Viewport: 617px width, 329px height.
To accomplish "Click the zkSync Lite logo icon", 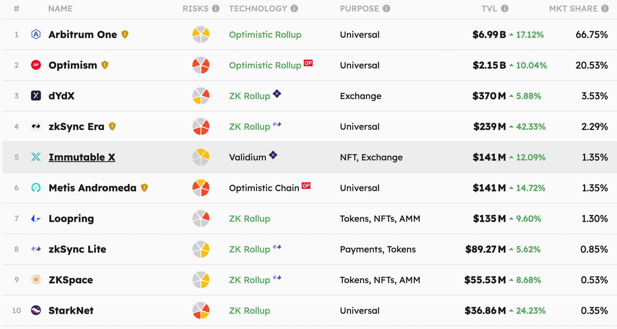I will (36, 249).
